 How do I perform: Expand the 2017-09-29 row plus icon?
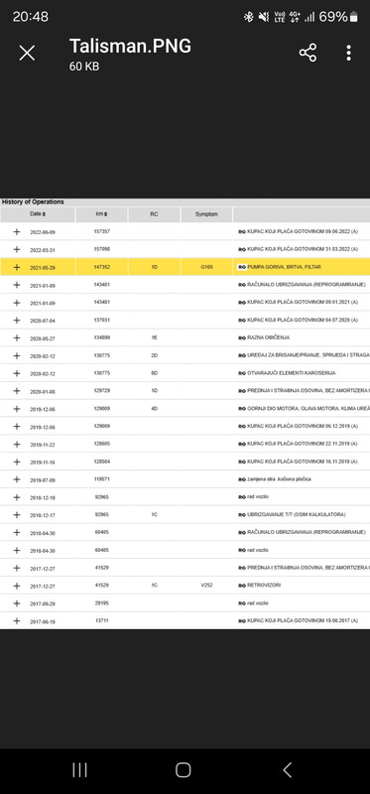17,603
